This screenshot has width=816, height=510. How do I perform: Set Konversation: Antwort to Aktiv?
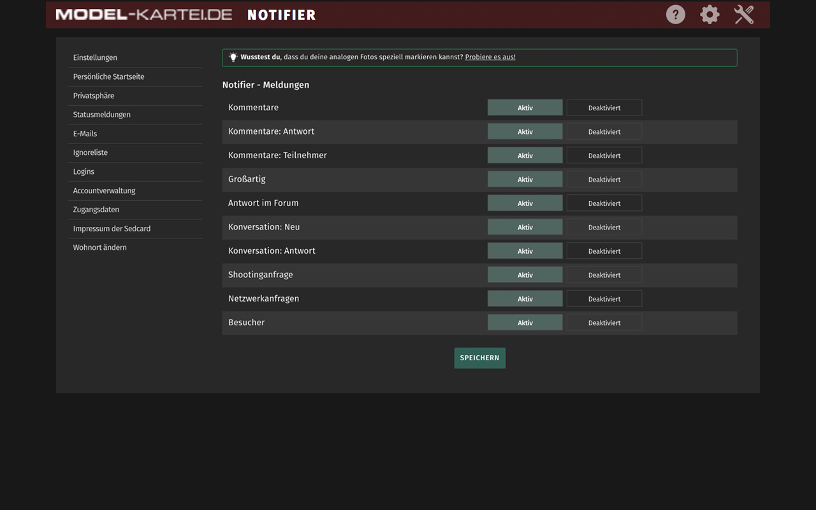[525, 251]
